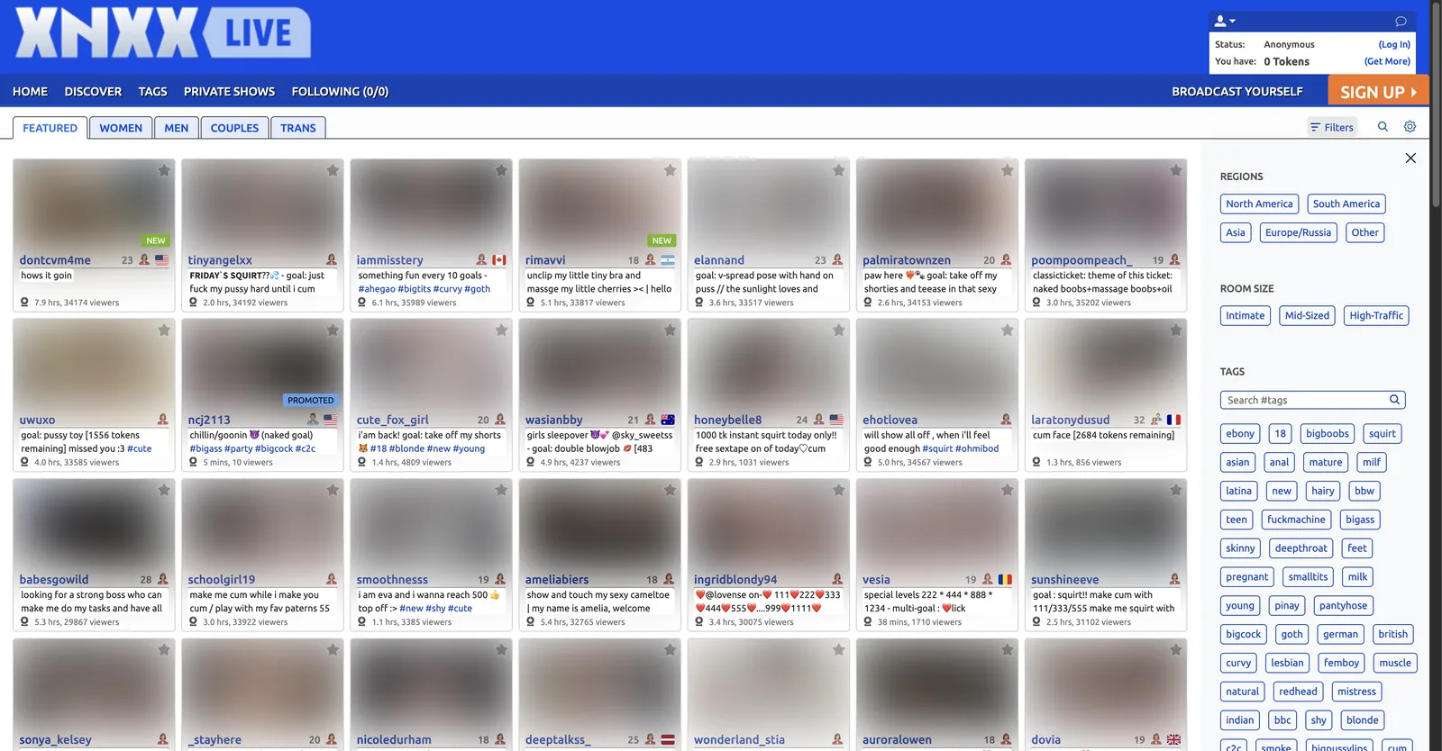Click star on honeybelle8 thumbnail
The height and width of the screenshot is (751, 1442).
click(x=838, y=330)
